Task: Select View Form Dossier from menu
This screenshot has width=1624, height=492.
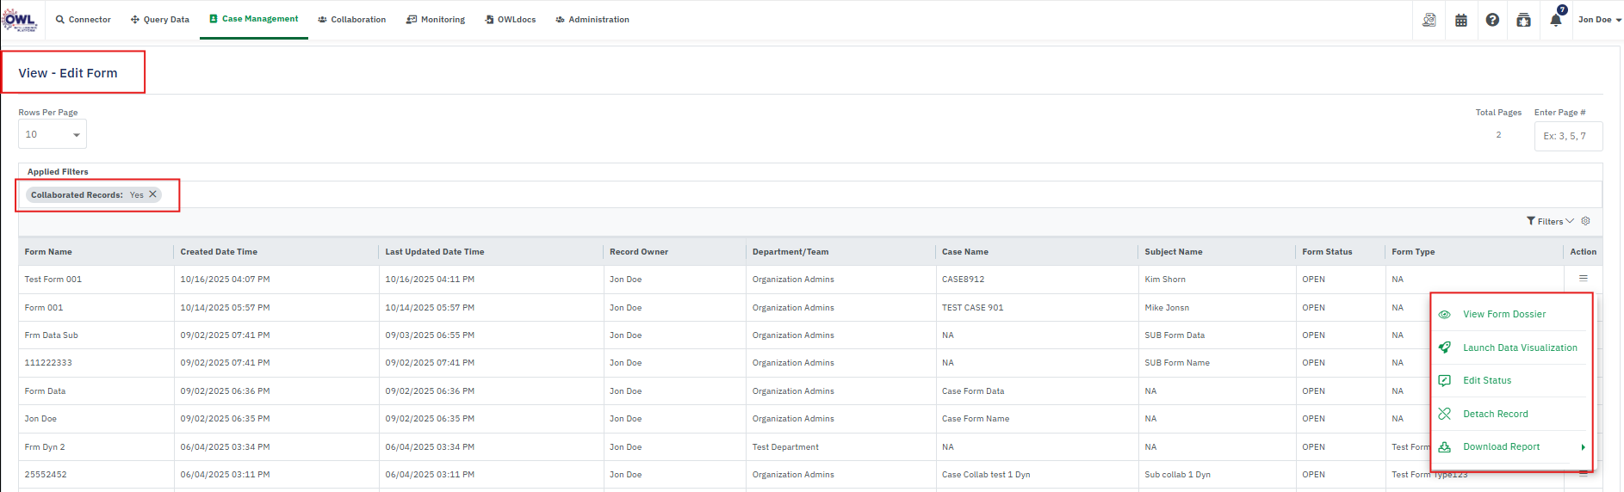Action: tap(1503, 314)
